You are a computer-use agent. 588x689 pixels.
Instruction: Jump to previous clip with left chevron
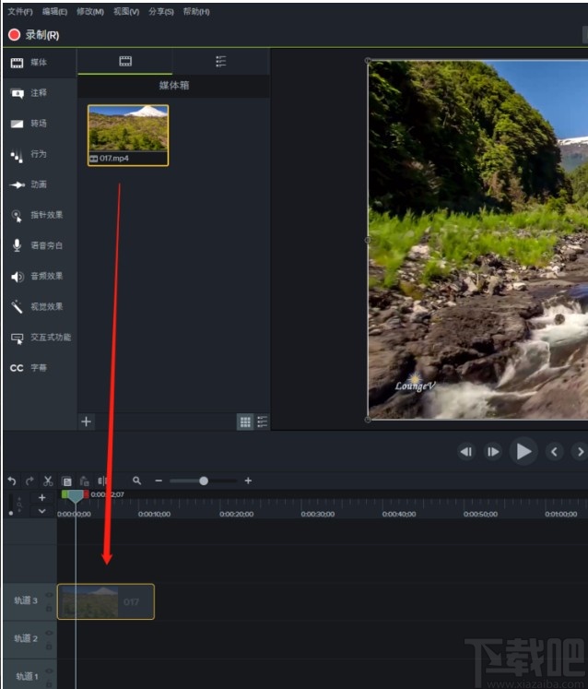pos(554,451)
